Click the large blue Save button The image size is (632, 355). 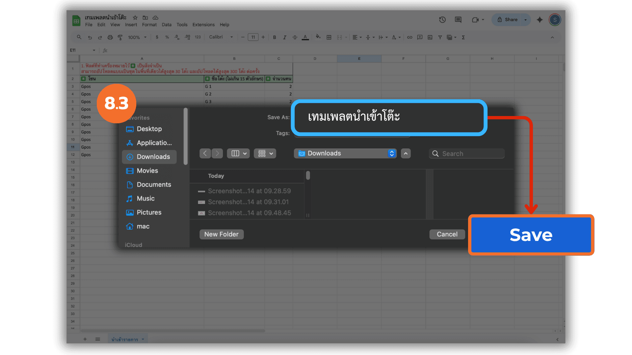[x=531, y=235]
